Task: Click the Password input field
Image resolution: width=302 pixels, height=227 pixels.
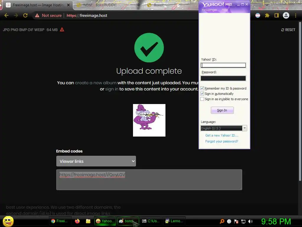Action: [x=223, y=78]
